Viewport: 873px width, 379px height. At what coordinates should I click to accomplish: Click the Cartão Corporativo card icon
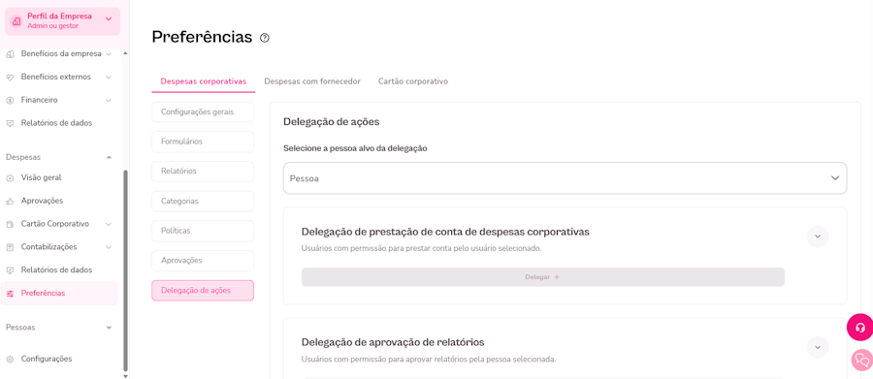10,224
